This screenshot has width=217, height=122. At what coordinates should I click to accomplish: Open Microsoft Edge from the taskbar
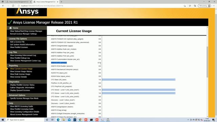[58, 120]
